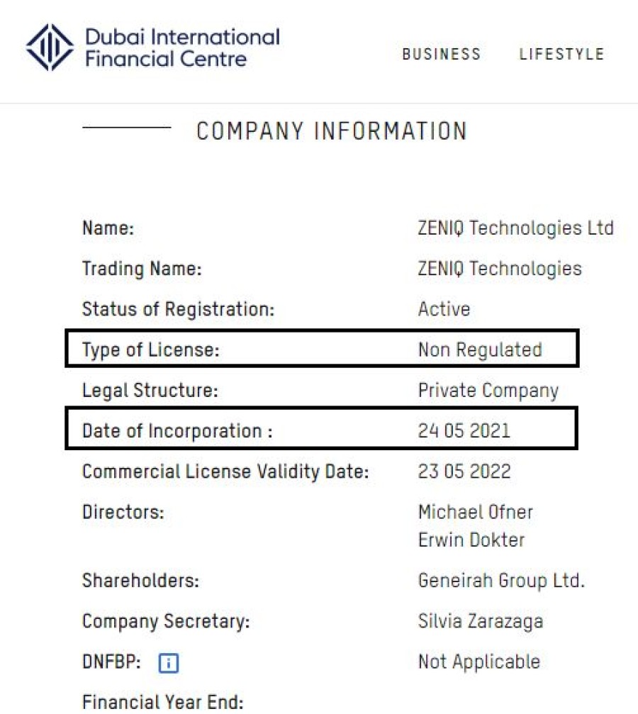Click the ZENIQ Technologies Ltd name value
The image size is (638, 714).
516,228
